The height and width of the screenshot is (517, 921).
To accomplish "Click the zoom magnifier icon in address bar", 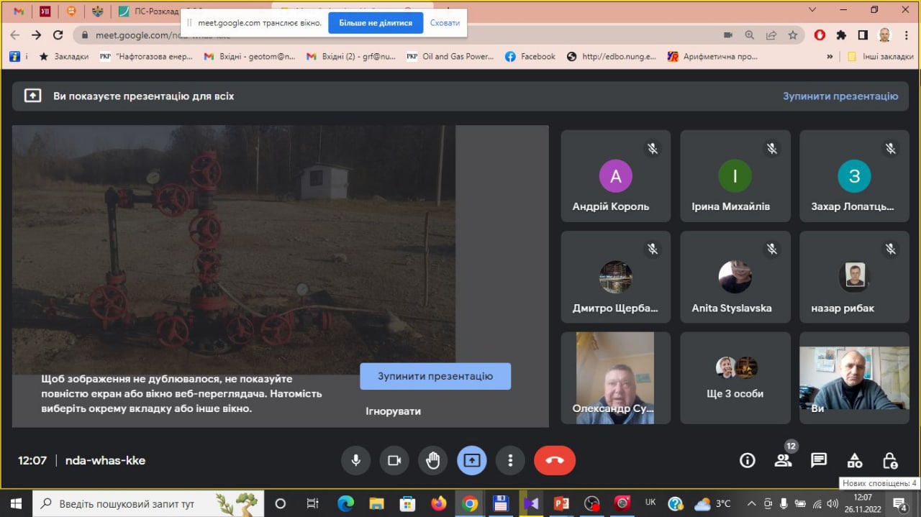I will click(749, 35).
